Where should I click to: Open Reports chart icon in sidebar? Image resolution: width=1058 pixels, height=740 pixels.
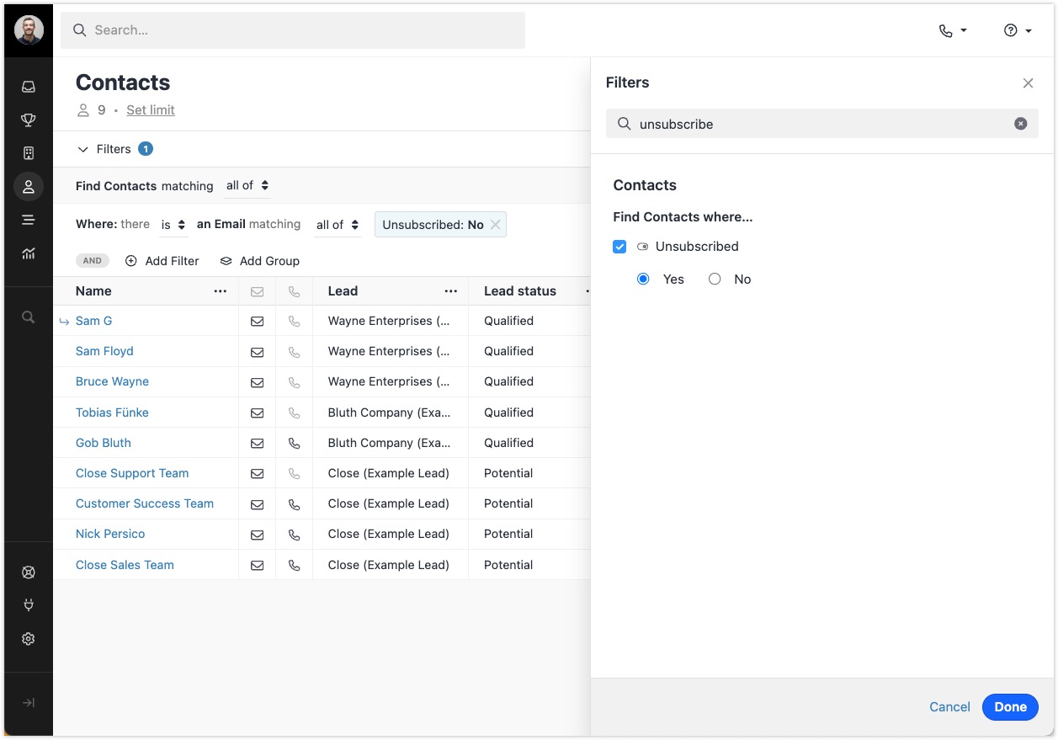(x=29, y=253)
